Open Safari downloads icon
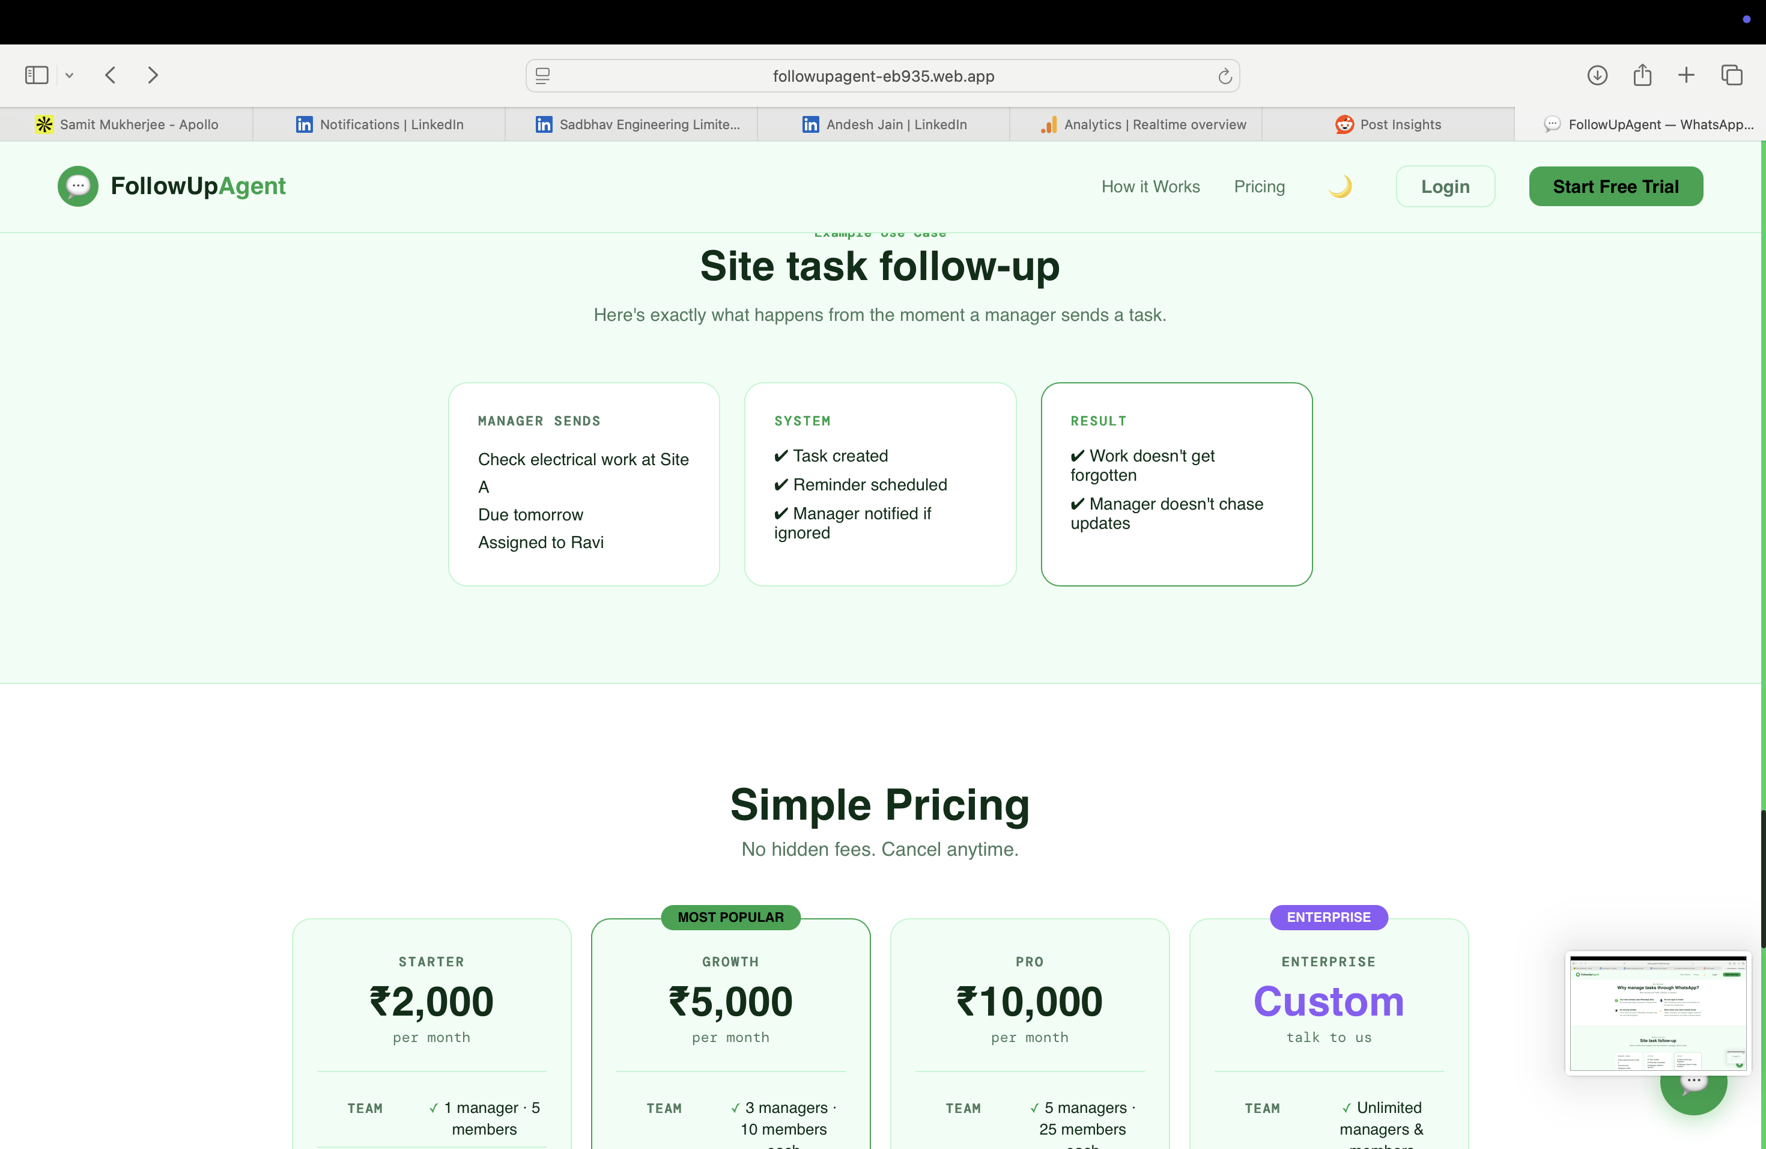1766x1149 pixels. [1597, 75]
